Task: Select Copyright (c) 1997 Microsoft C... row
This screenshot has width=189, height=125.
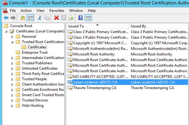Action: (128, 43)
